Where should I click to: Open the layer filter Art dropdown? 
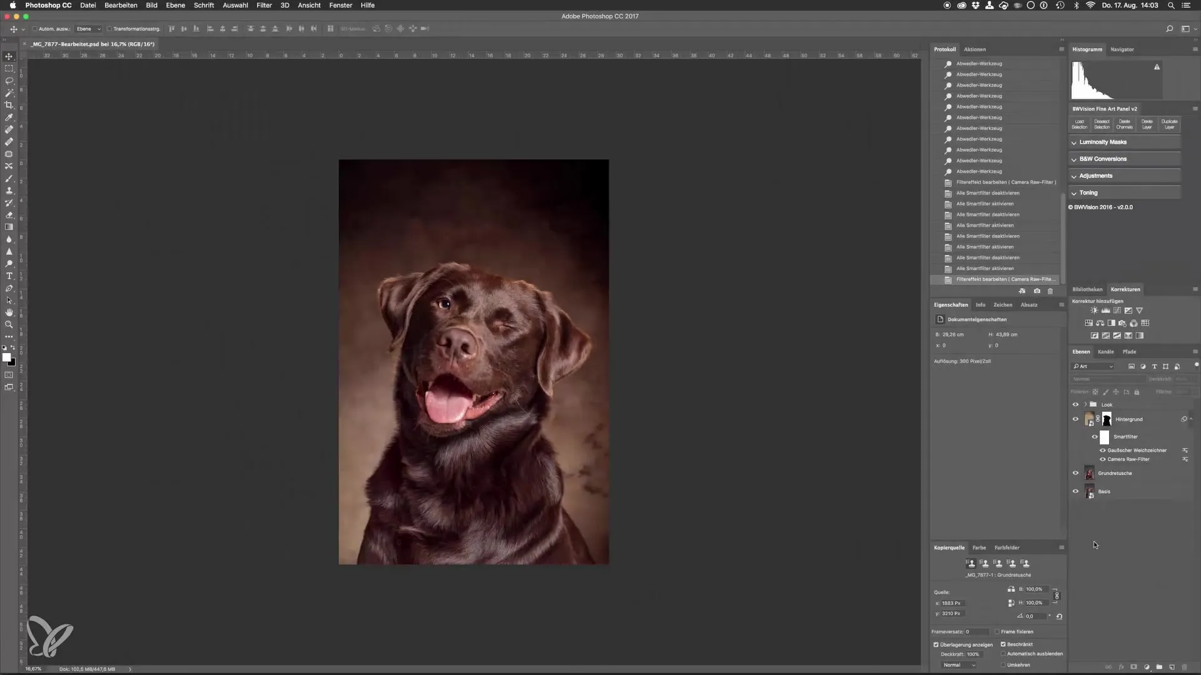(x=1093, y=367)
